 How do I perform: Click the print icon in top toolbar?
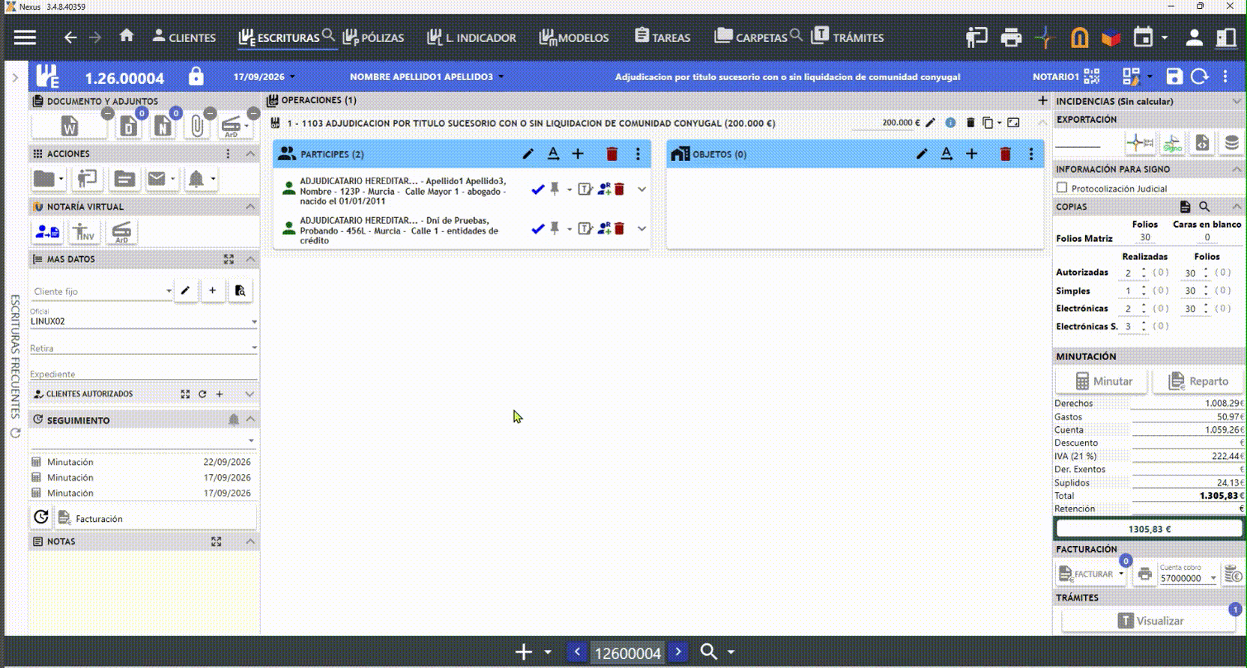1011,37
